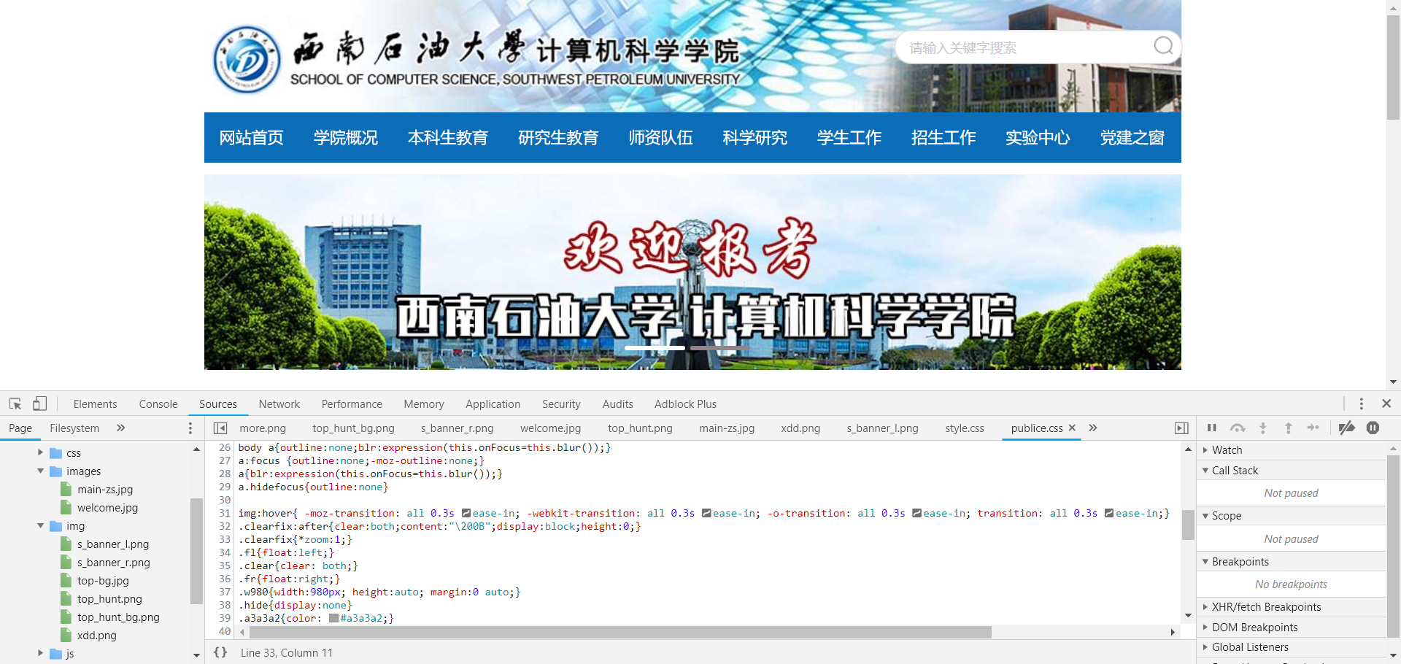Click the 党建之窗 navigation link
Viewport: 1401px width, 664px height.
[x=1132, y=138]
